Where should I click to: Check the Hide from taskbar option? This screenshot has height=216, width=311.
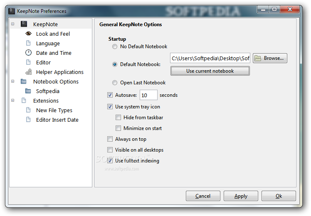118,118
